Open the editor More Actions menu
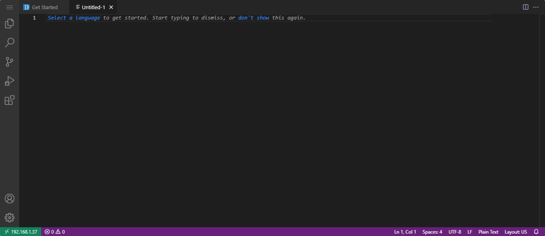 click(536, 7)
